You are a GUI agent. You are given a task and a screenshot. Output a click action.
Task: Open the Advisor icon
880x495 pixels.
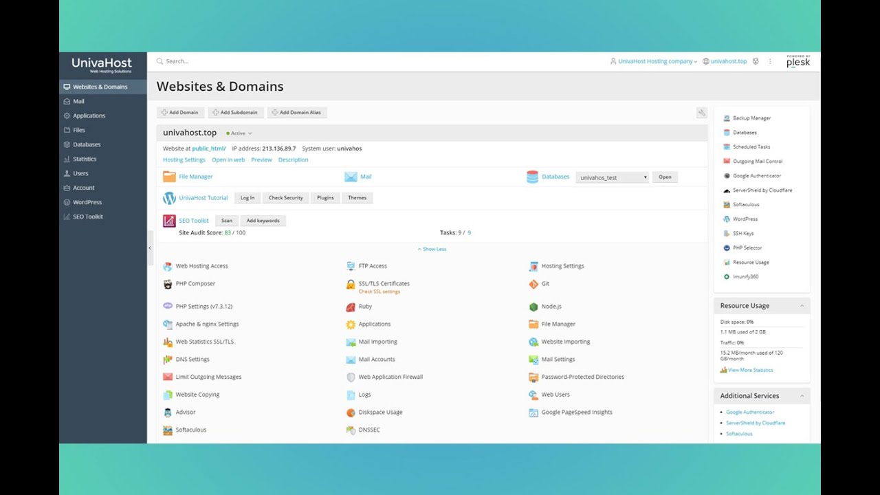tap(168, 412)
